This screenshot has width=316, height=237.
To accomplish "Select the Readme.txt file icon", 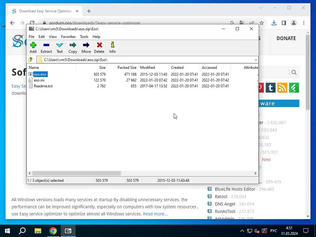I will pos(31,86).
